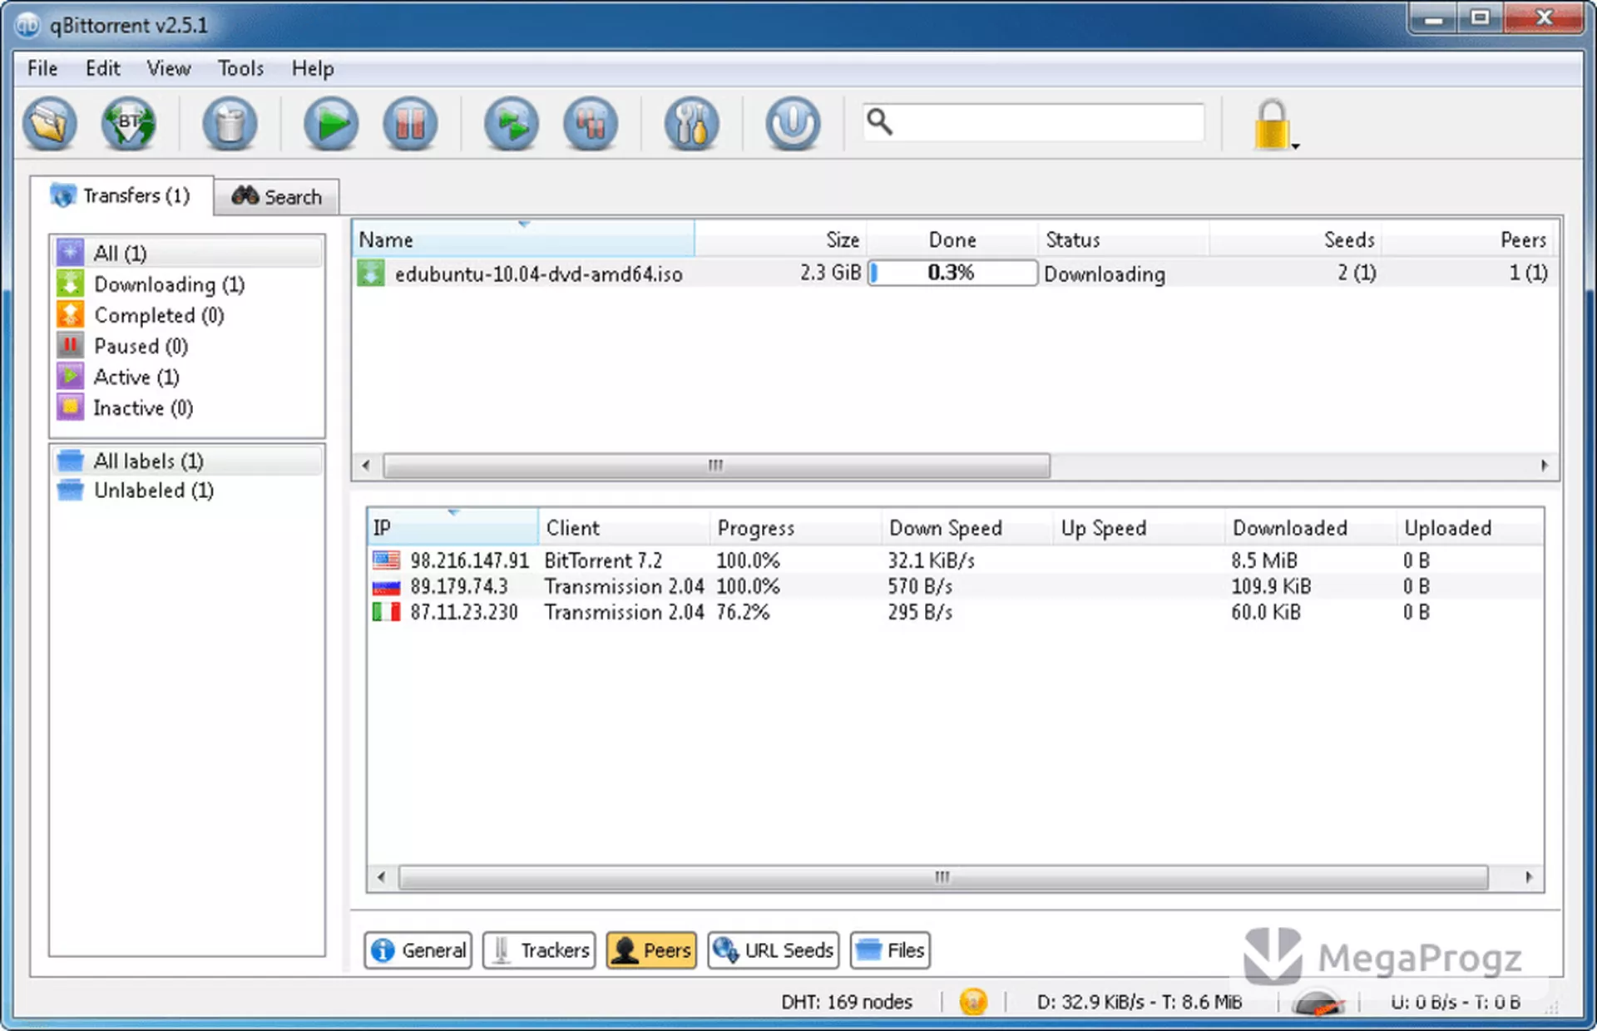Click peers list horizontal scrollbar thumb
The image size is (1597, 1031).
click(942, 877)
